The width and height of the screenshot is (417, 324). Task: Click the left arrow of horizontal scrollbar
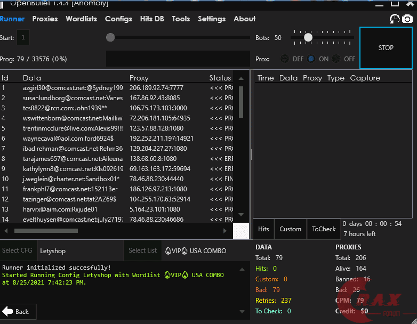[x=6, y=231]
